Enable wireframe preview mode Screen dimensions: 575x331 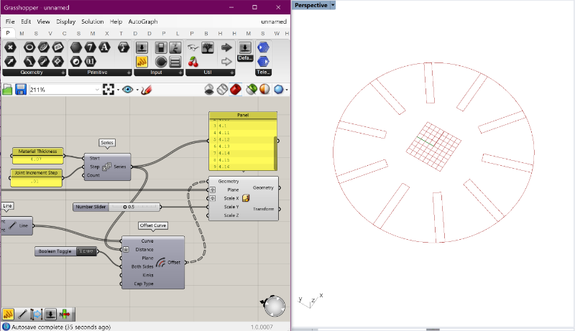click(x=222, y=89)
